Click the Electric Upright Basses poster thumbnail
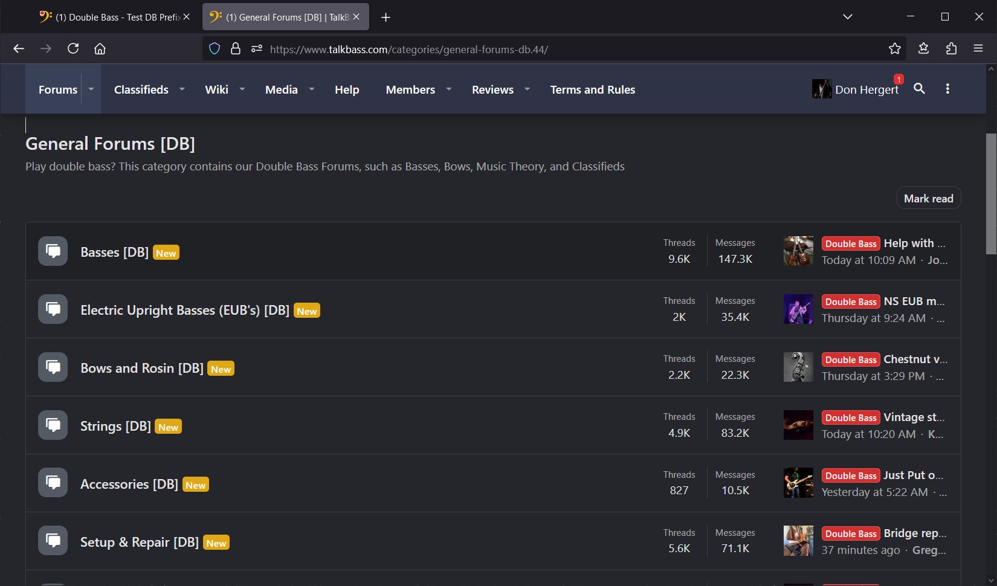This screenshot has height=586, width=997. tap(798, 309)
